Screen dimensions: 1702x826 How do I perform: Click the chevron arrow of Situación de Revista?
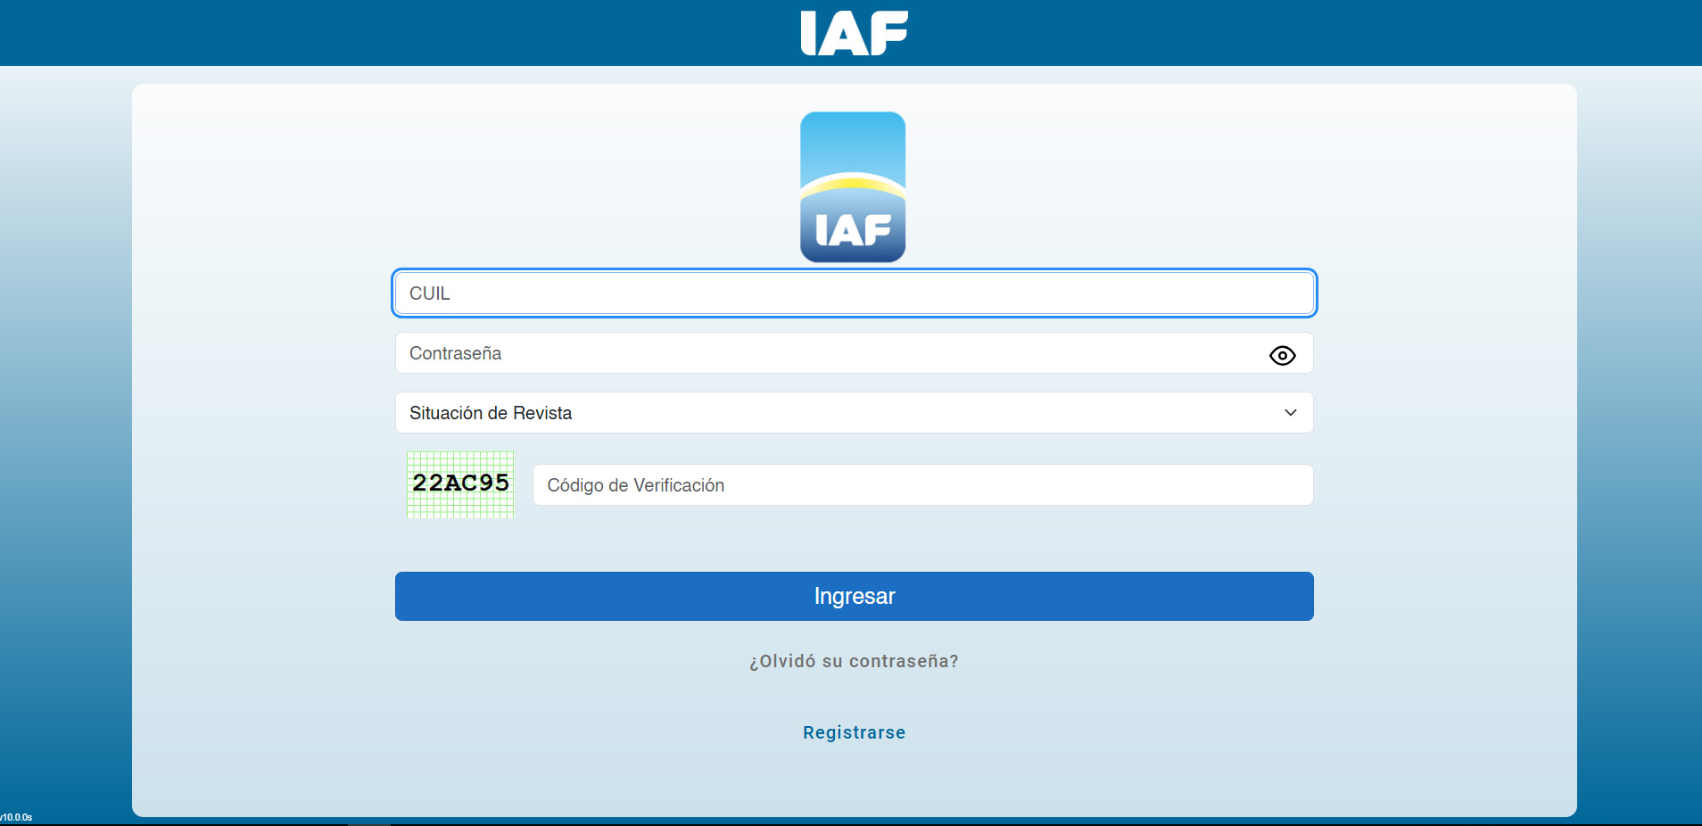point(1290,413)
